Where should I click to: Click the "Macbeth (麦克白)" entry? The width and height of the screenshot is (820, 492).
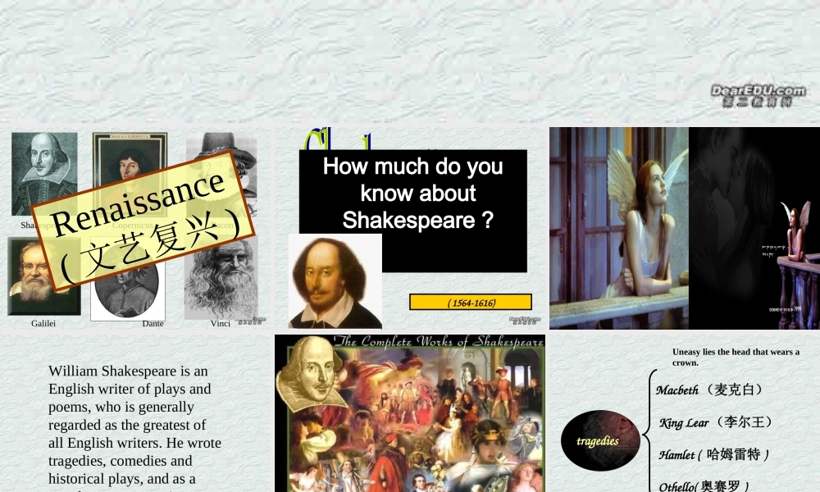point(710,389)
